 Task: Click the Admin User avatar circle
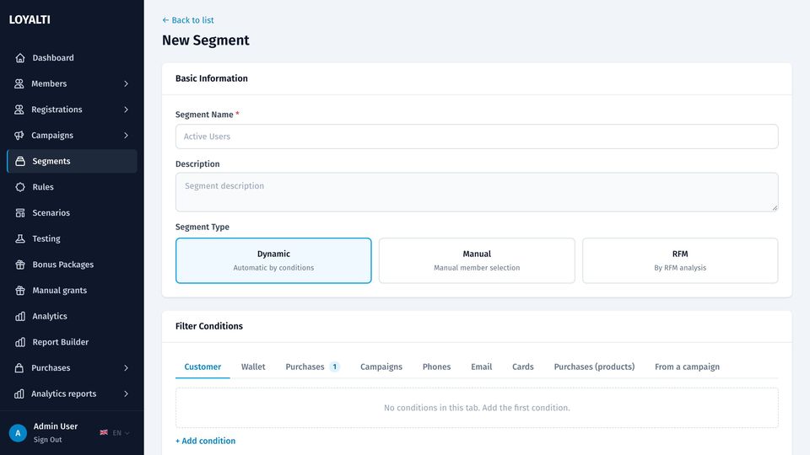pyautogui.click(x=18, y=433)
